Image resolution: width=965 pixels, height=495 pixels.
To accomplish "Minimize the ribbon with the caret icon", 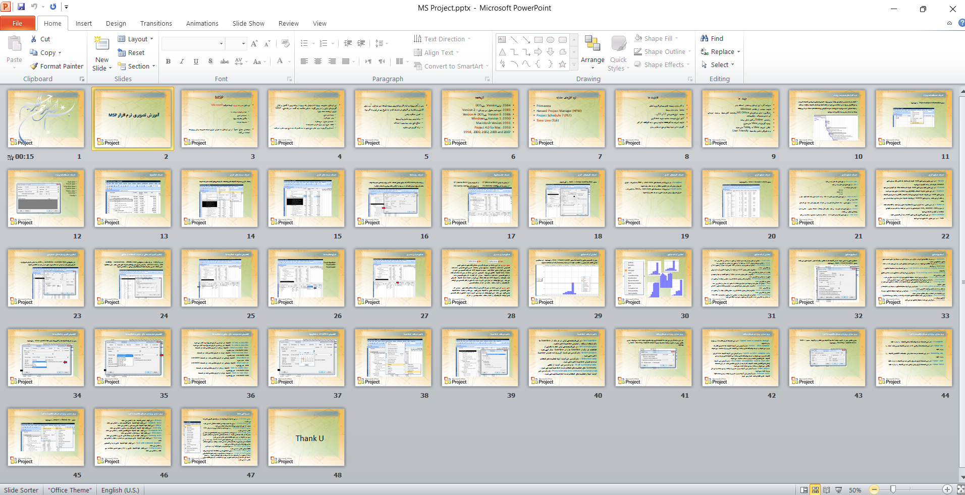I will [949, 23].
